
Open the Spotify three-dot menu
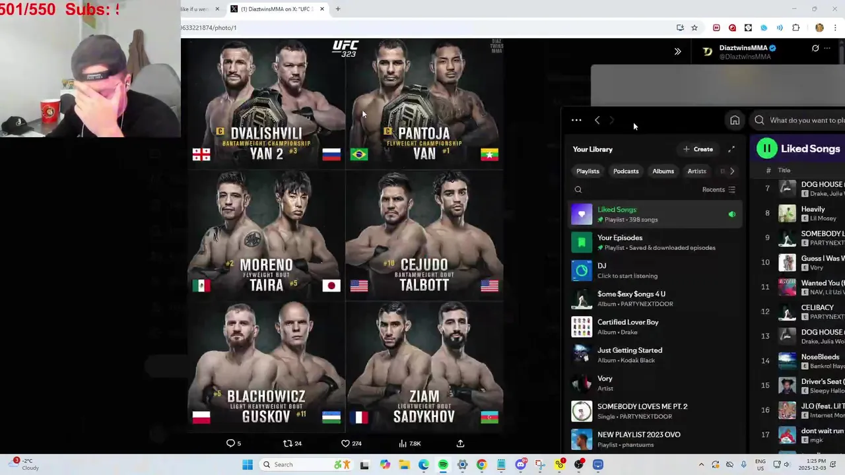576,120
